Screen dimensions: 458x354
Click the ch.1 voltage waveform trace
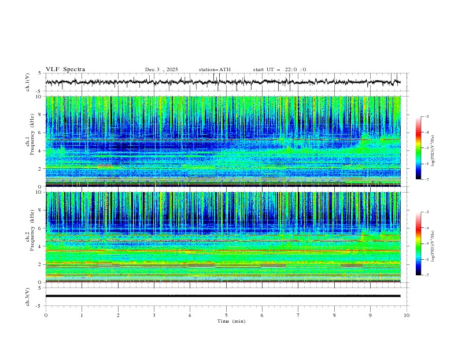223,82
